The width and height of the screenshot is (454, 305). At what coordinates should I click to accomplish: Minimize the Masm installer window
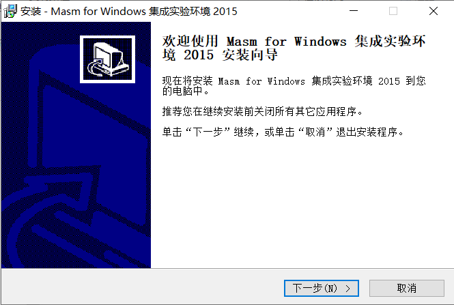click(354, 11)
